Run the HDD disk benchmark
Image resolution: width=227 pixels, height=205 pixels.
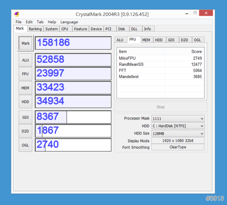(x=25, y=102)
